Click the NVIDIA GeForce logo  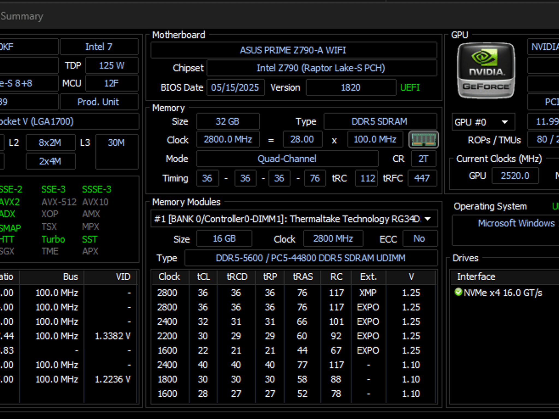pyautogui.click(x=486, y=70)
